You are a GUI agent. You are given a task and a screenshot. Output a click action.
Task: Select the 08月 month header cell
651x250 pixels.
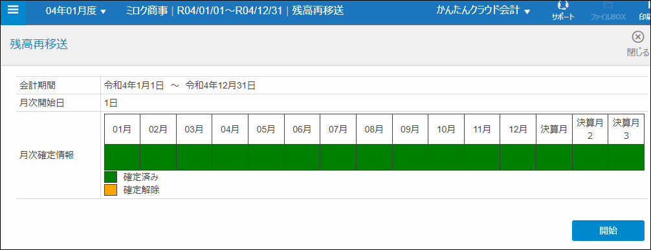374,129
